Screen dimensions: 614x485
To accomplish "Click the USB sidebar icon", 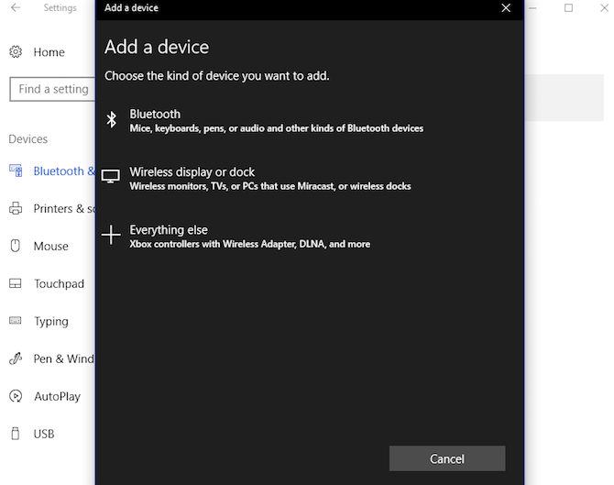I will tap(16, 434).
